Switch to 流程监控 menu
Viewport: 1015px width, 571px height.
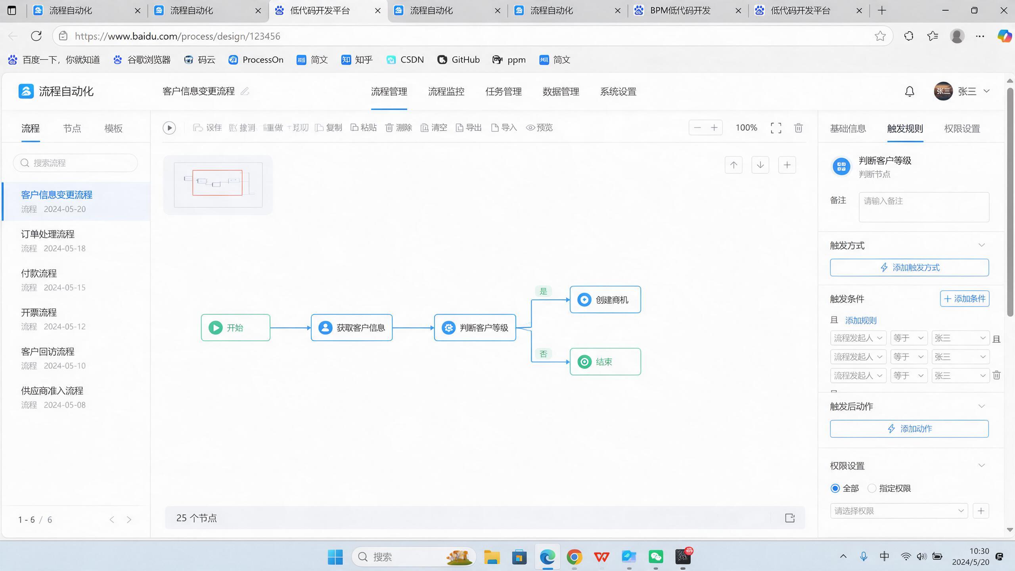pos(446,92)
